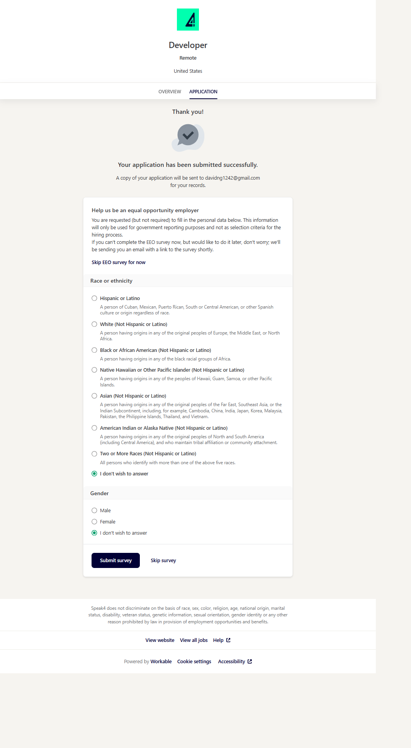Pick Native Hawaiian or Other Pacific Islander
The image size is (411, 748).
[x=94, y=370]
